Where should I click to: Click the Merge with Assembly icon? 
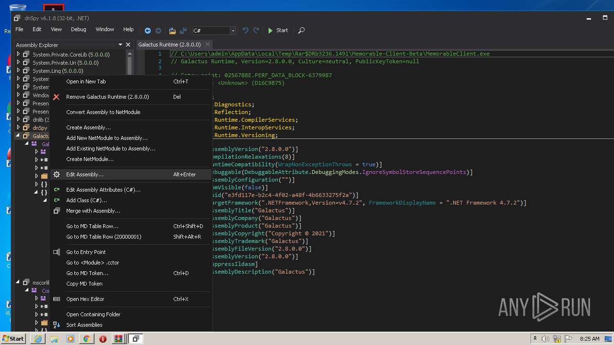(x=57, y=211)
